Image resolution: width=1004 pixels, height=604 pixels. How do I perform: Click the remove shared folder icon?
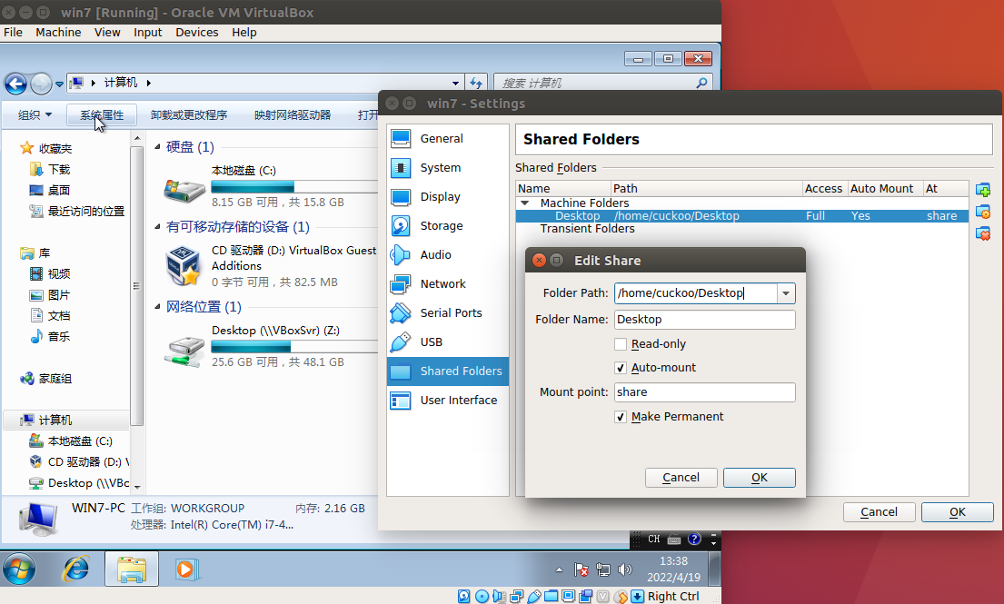tap(982, 233)
